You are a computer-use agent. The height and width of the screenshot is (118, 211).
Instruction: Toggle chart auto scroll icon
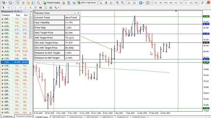[129, 3]
